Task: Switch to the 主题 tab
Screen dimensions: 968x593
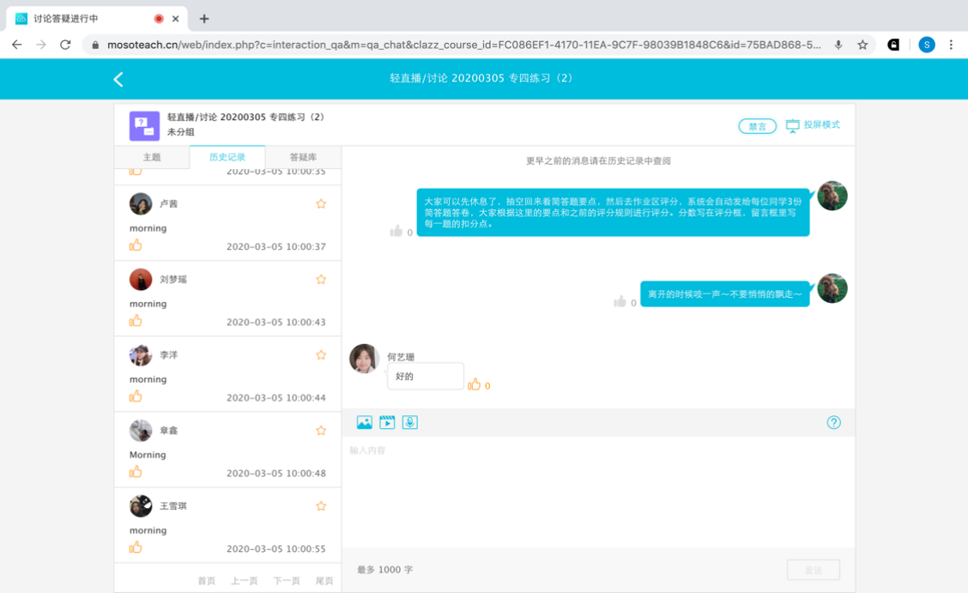Action: 152,157
